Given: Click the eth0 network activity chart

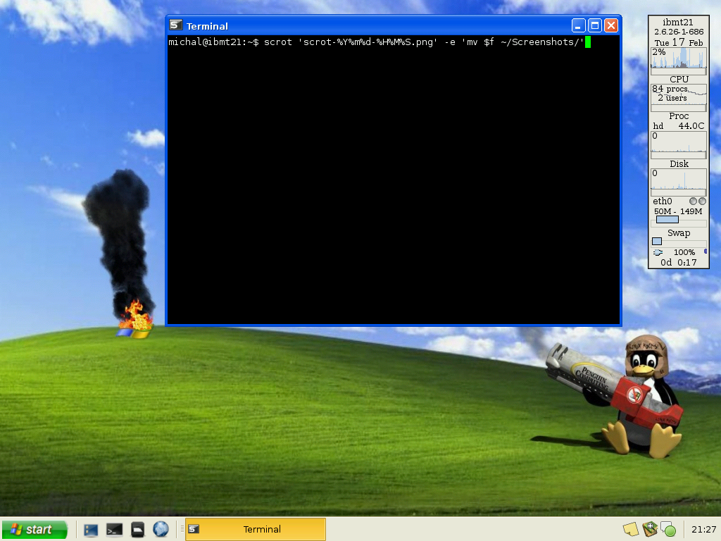Looking at the screenshot, I should (x=679, y=179).
